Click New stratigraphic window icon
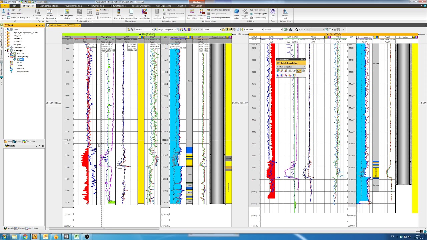This screenshot has height=240, width=427. (67, 13)
